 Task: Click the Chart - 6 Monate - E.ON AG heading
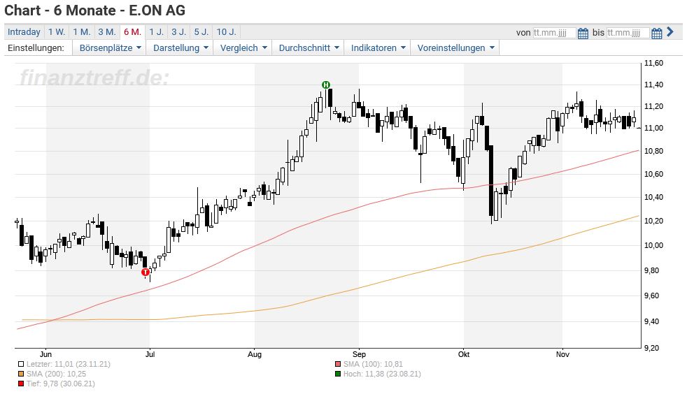95,10
